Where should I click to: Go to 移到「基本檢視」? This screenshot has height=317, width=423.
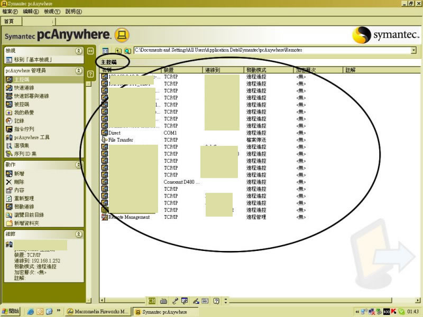tap(29, 60)
